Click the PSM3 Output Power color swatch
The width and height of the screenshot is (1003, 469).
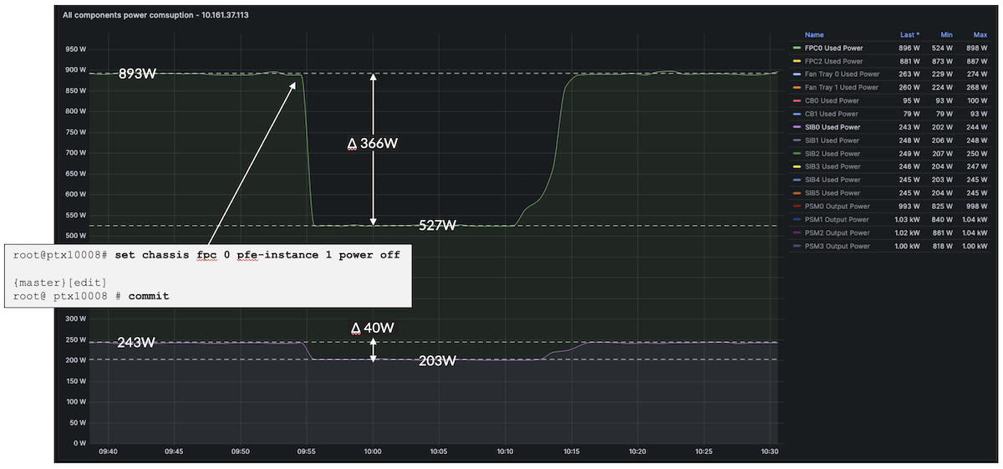tap(796, 246)
